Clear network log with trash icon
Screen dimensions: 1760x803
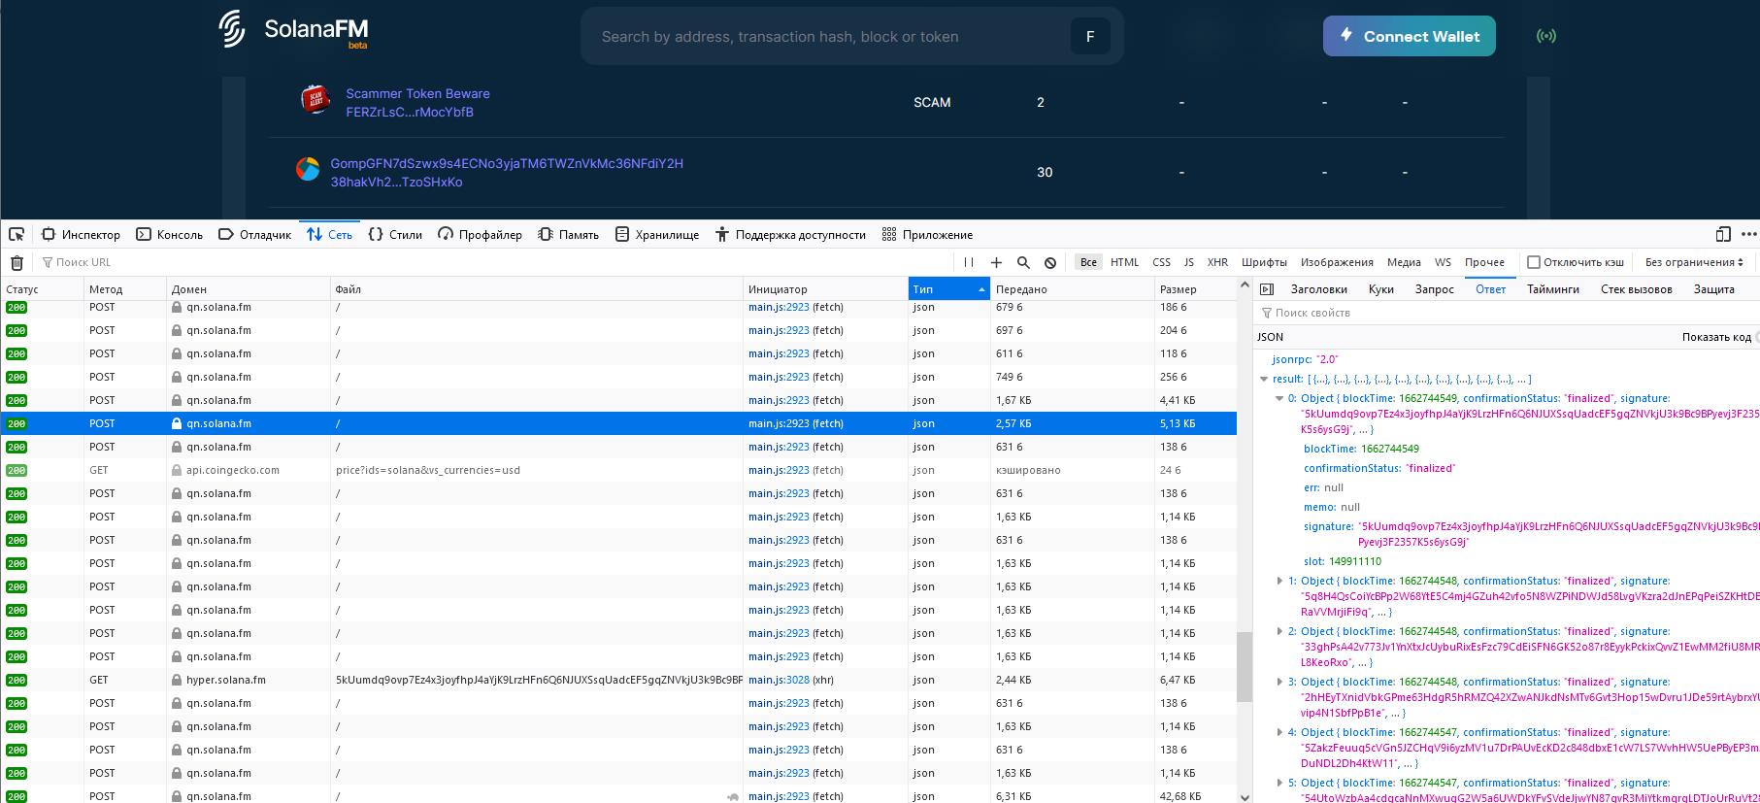(x=17, y=262)
